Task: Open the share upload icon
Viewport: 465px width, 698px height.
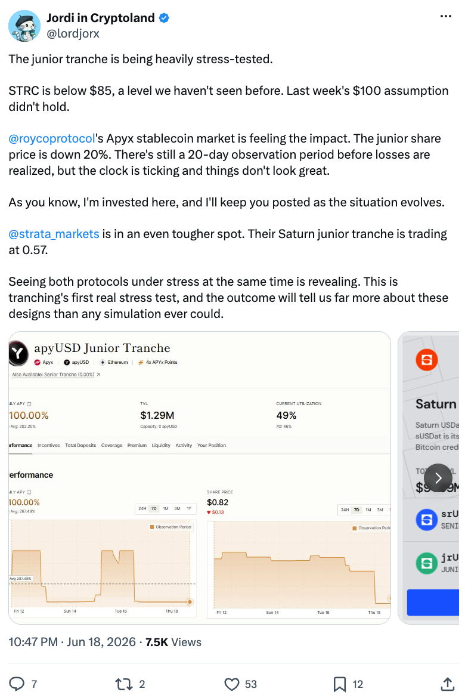Action: 448,684
